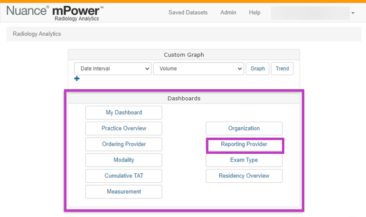Open My Dashboard
Image resolution: width=366 pixels, height=217 pixels.
pyautogui.click(x=124, y=113)
